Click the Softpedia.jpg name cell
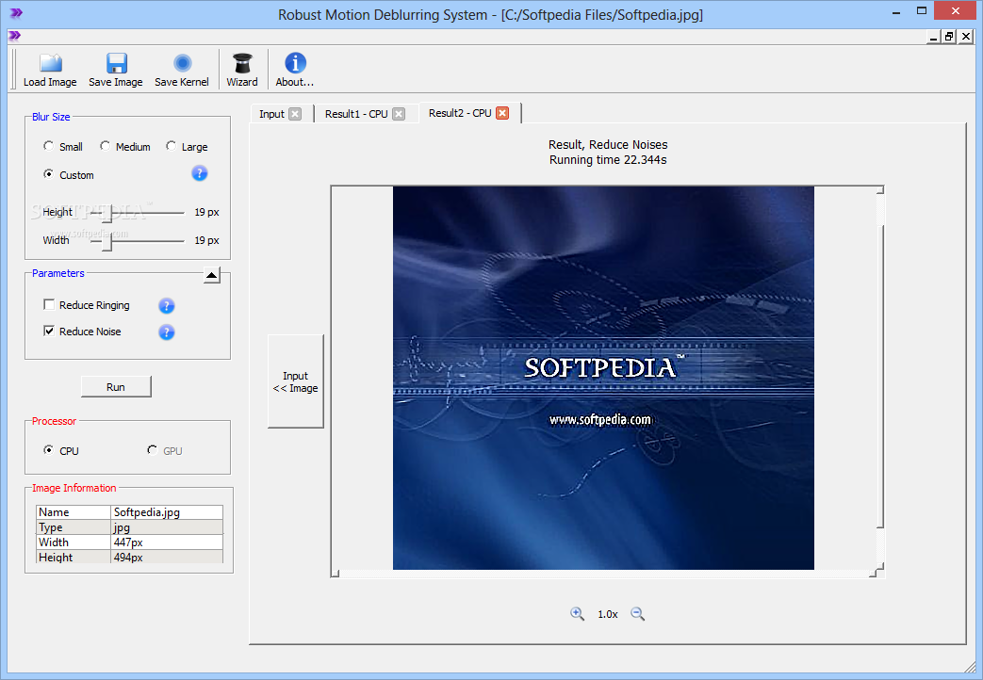Viewport: 983px width, 680px height. point(167,512)
